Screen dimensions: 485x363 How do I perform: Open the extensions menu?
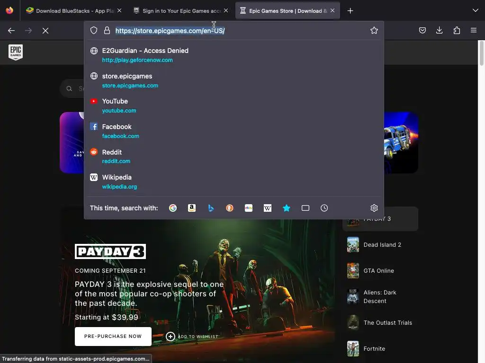pos(457,30)
